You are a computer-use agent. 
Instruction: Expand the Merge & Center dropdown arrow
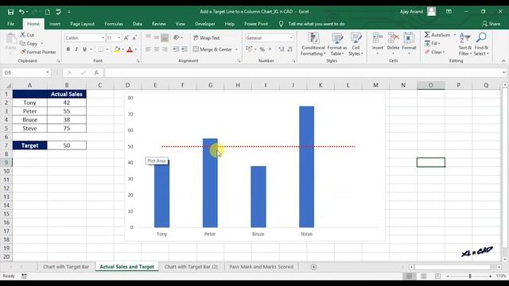point(236,49)
